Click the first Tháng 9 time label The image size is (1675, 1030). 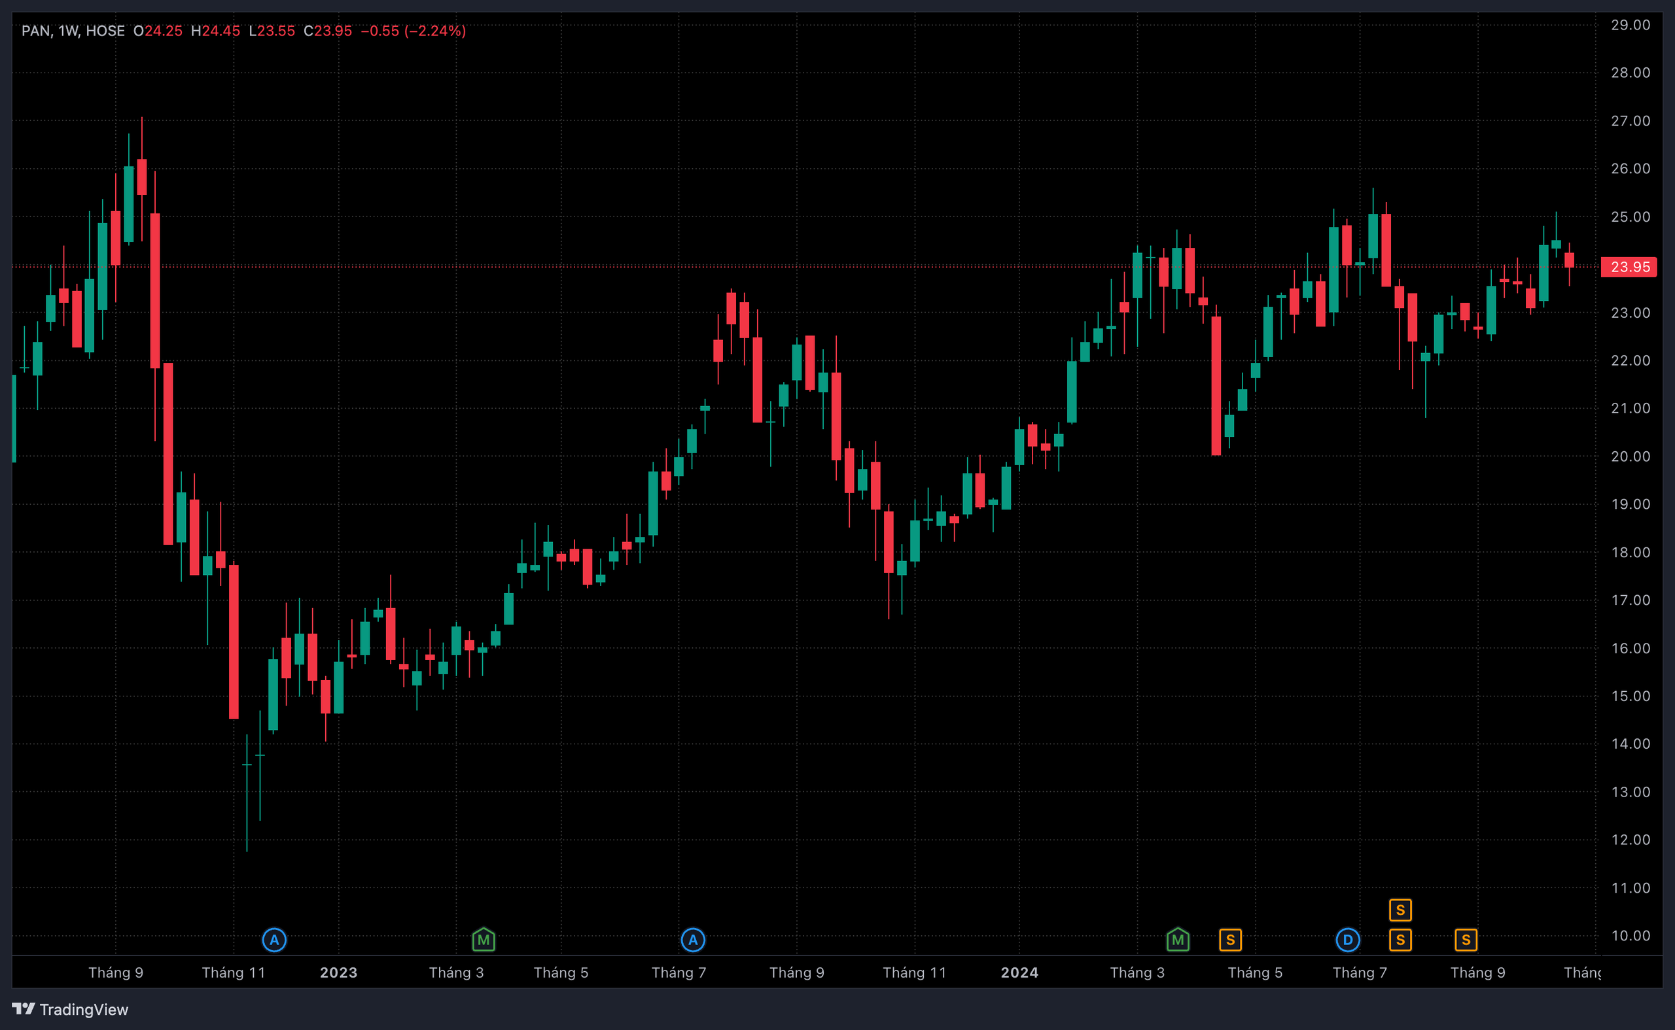(116, 973)
